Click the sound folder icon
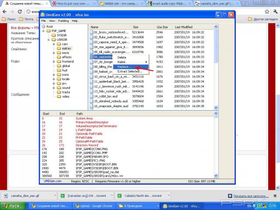The height and width of the screenshot is (210, 280). coord(58,88)
